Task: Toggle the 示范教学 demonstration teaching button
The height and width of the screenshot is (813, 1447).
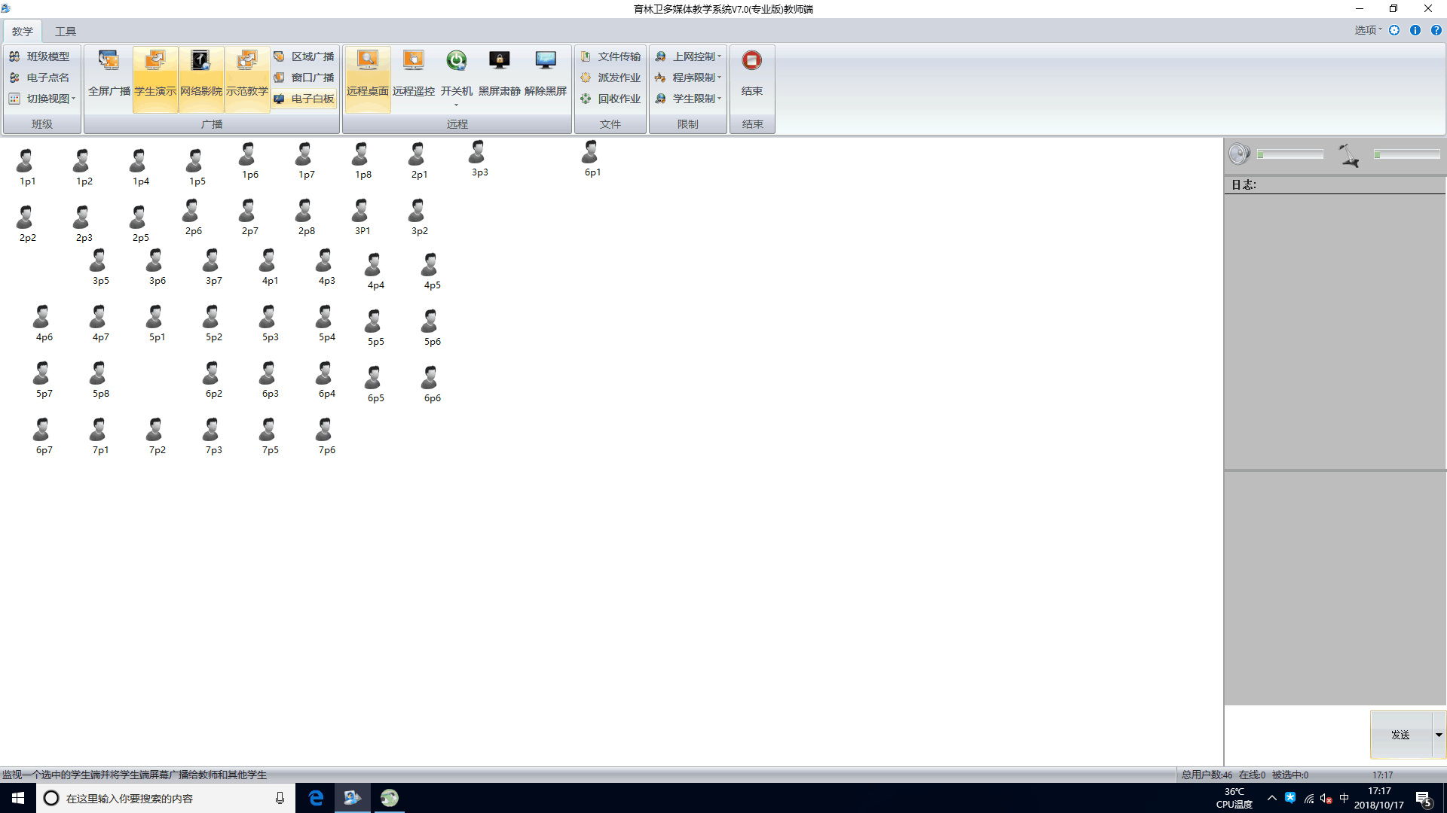Action: 247,79
